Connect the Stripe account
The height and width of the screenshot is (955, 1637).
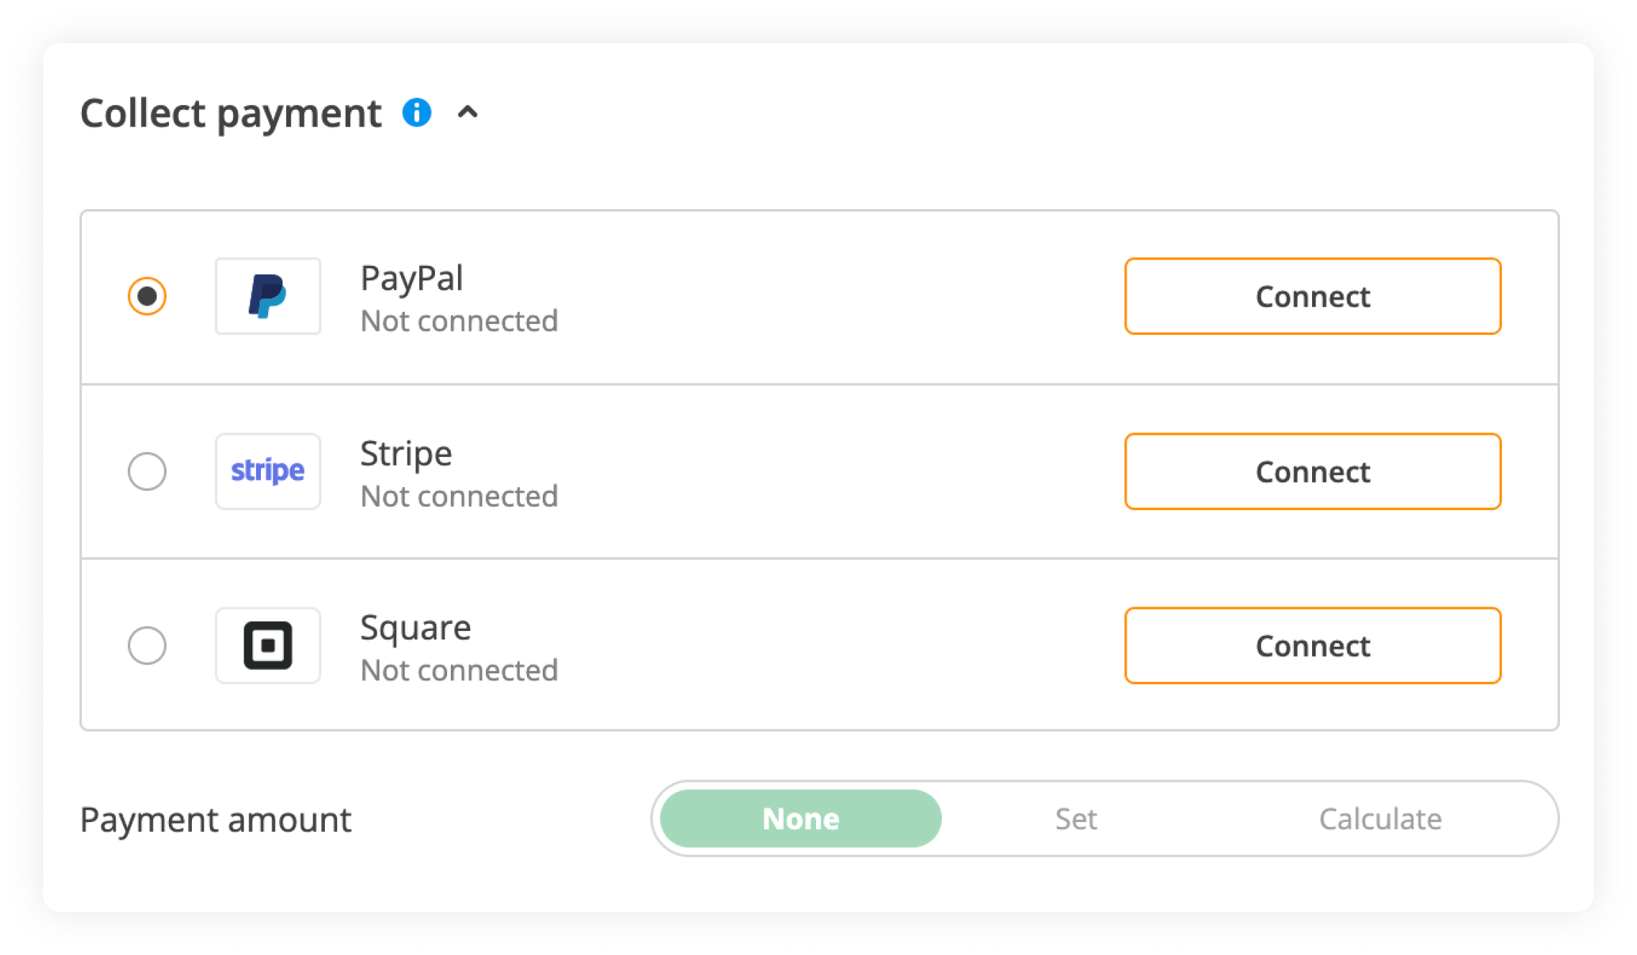(x=1311, y=471)
